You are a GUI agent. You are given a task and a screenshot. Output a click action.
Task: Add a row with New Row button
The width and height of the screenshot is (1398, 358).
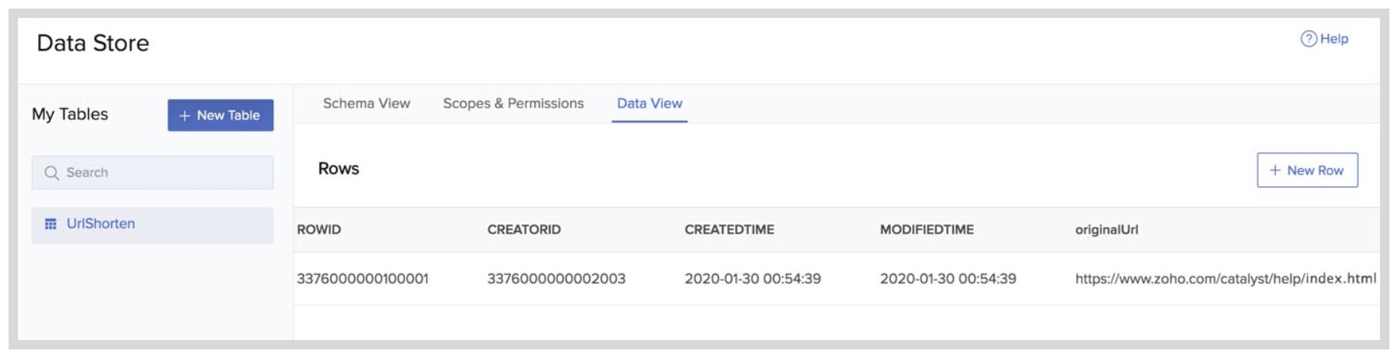pos(1307,170)
